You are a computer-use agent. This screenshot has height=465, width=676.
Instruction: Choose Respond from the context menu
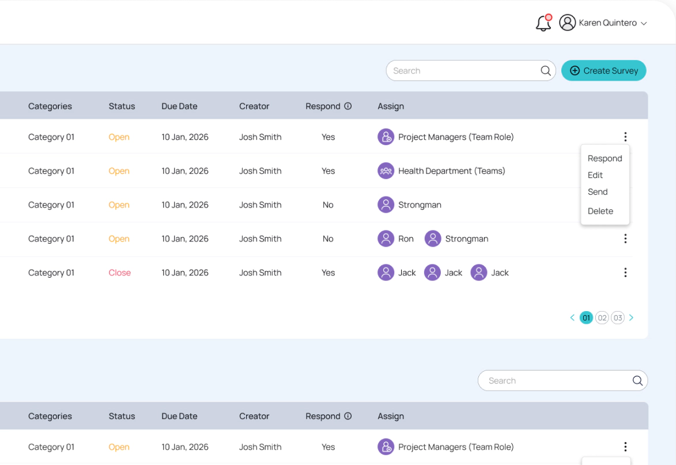pyautogui.click(x=605, y=158)
